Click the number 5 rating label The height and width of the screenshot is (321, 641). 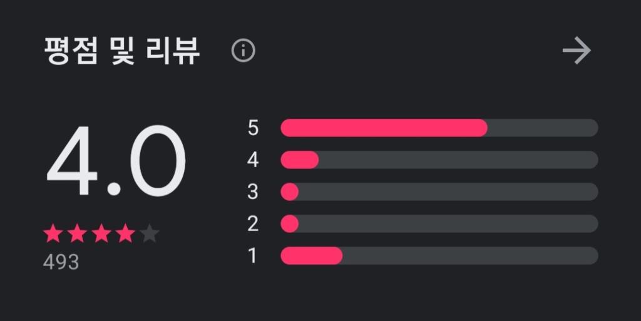pos(253,128)
